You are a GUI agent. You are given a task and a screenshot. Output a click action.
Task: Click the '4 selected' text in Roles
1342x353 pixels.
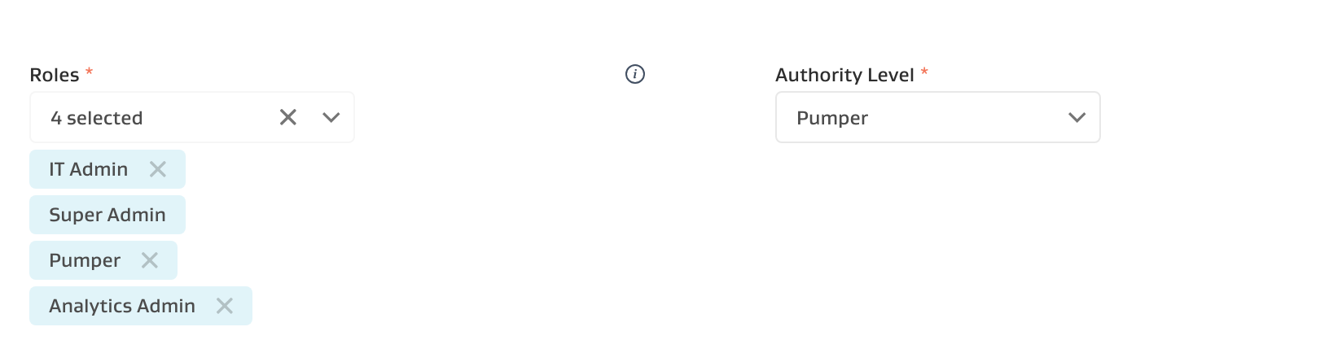[97, 118]
